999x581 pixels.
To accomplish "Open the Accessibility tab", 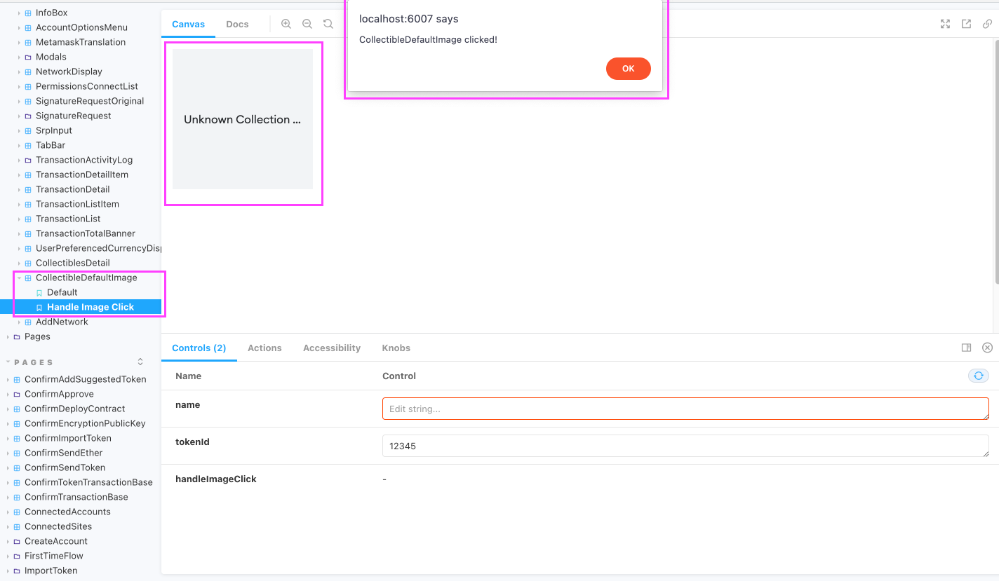I will coord(332,348).
